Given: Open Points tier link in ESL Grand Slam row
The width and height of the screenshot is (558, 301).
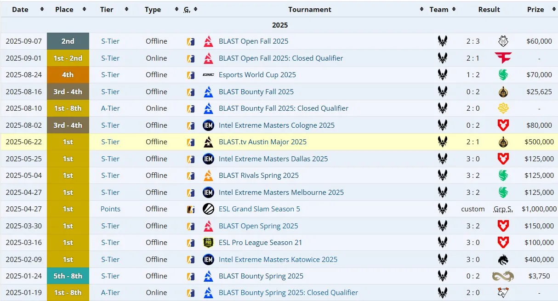Looking at the screenshot, I should click(110, 209).
